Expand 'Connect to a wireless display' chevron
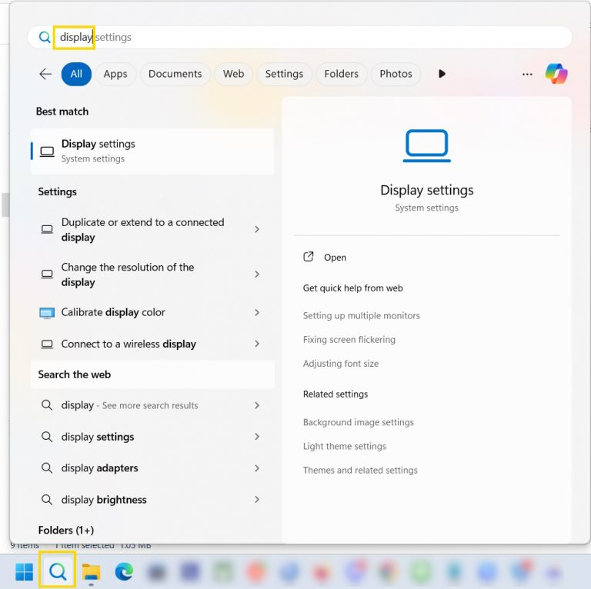The height and width of the screenshot is (589, 591). coord(256,344)
